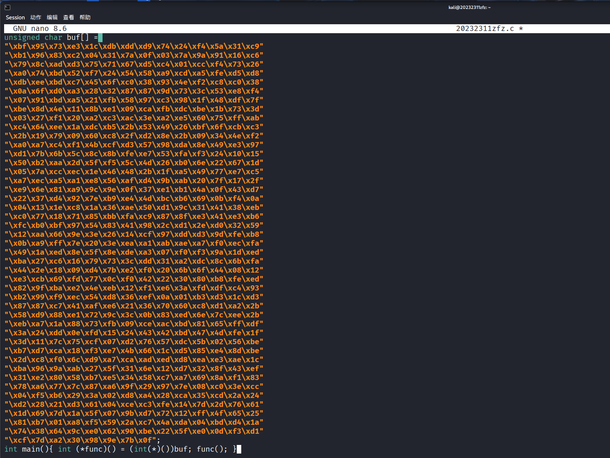Click the line starting with \x74\x38\x64

(x=134, y=432)
